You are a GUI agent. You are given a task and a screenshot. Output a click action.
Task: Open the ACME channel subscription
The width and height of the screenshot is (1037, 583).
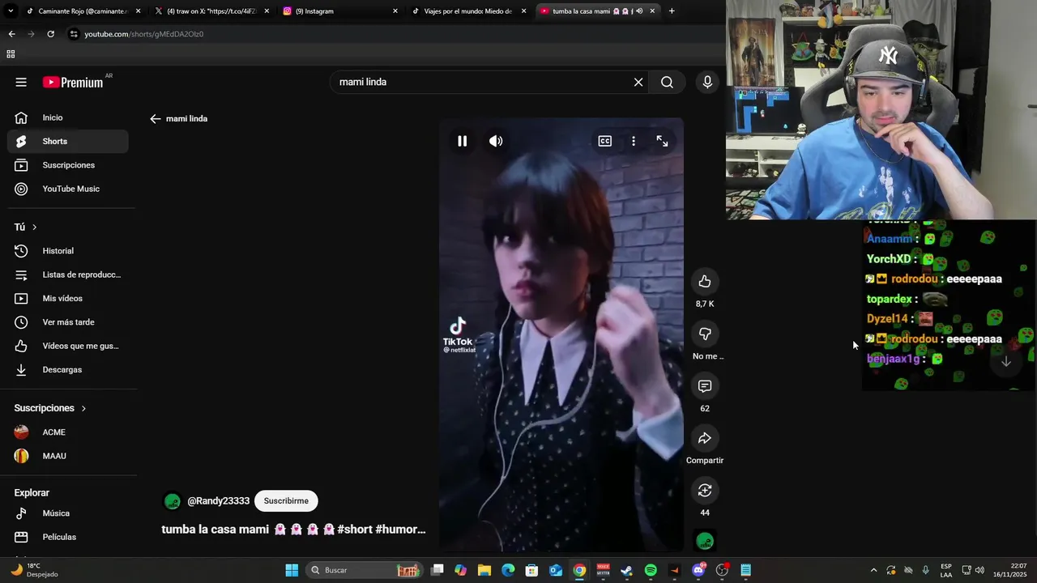pyautogui.click(x=68, y=432)
